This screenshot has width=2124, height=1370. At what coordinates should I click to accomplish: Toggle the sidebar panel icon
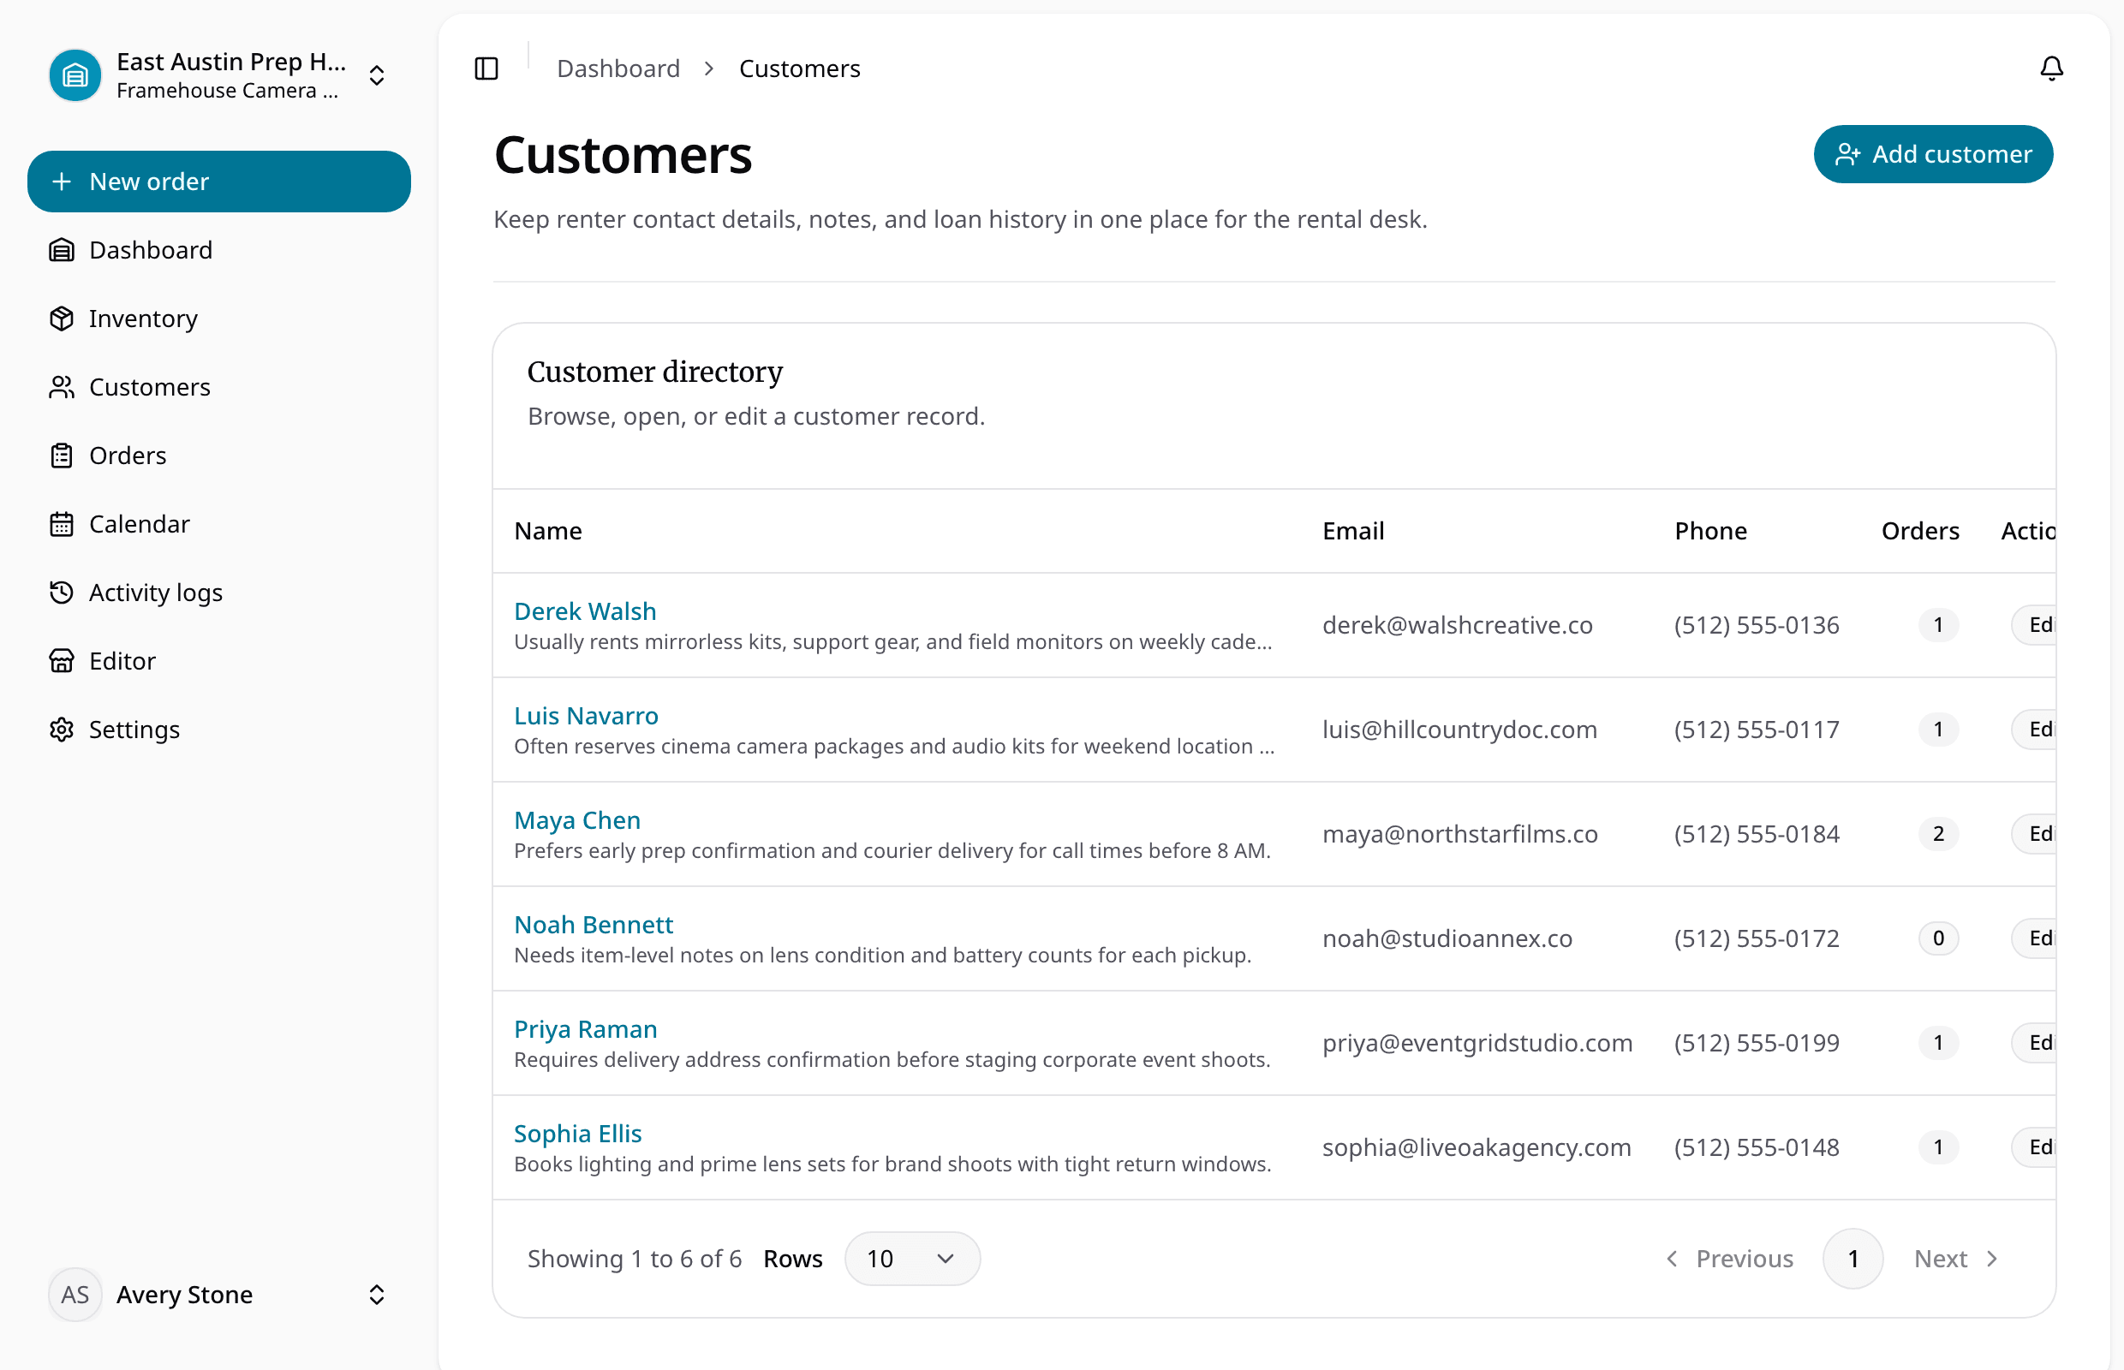pyautogui.click(x=486, y=68)
